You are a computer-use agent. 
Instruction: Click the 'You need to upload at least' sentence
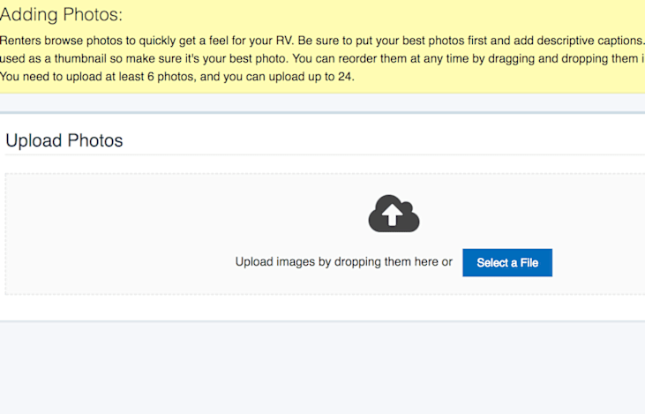pos(176,77)
